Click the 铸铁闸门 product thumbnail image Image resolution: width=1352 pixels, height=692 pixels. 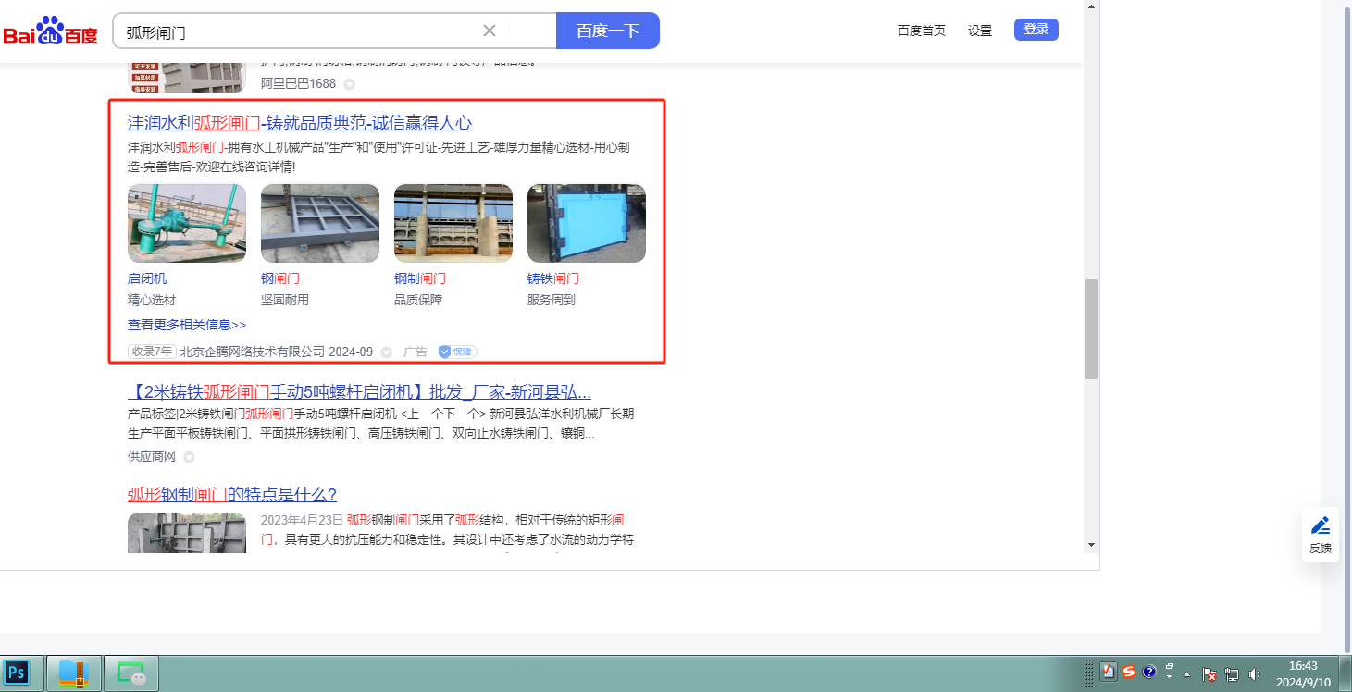point(587,223)
